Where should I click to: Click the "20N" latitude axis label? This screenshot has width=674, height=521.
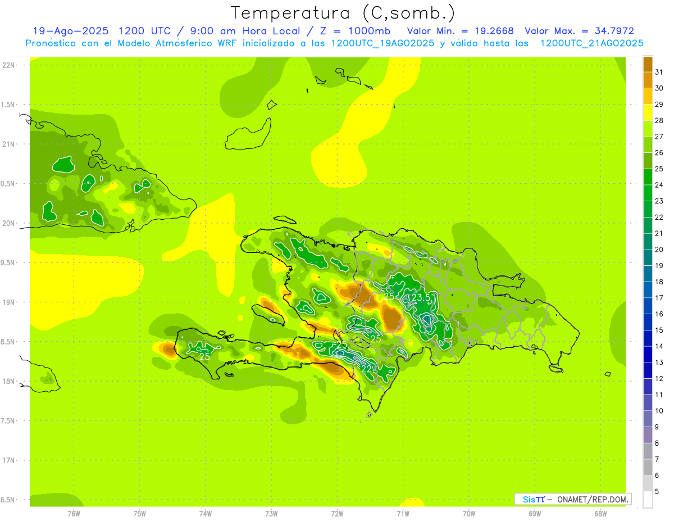pos(10,223)
